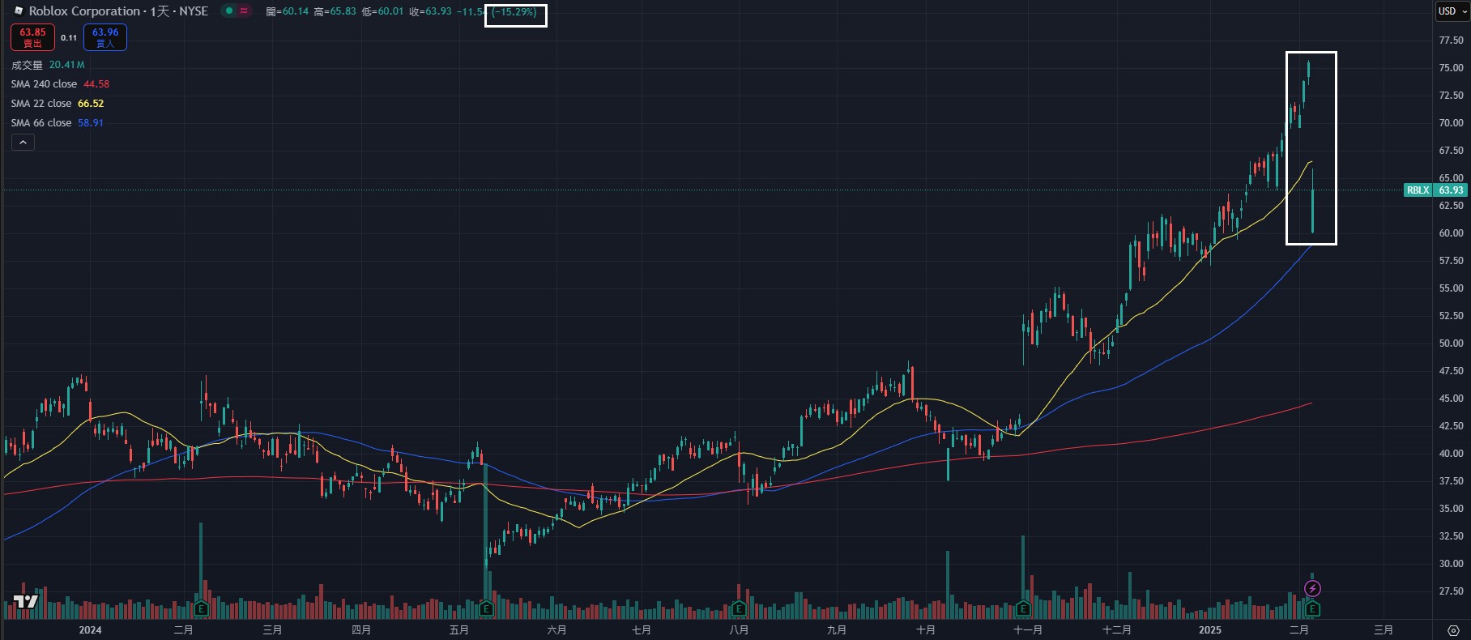Click the earnings E marker near 五月

pyautogui.click(x=486, y=608)
